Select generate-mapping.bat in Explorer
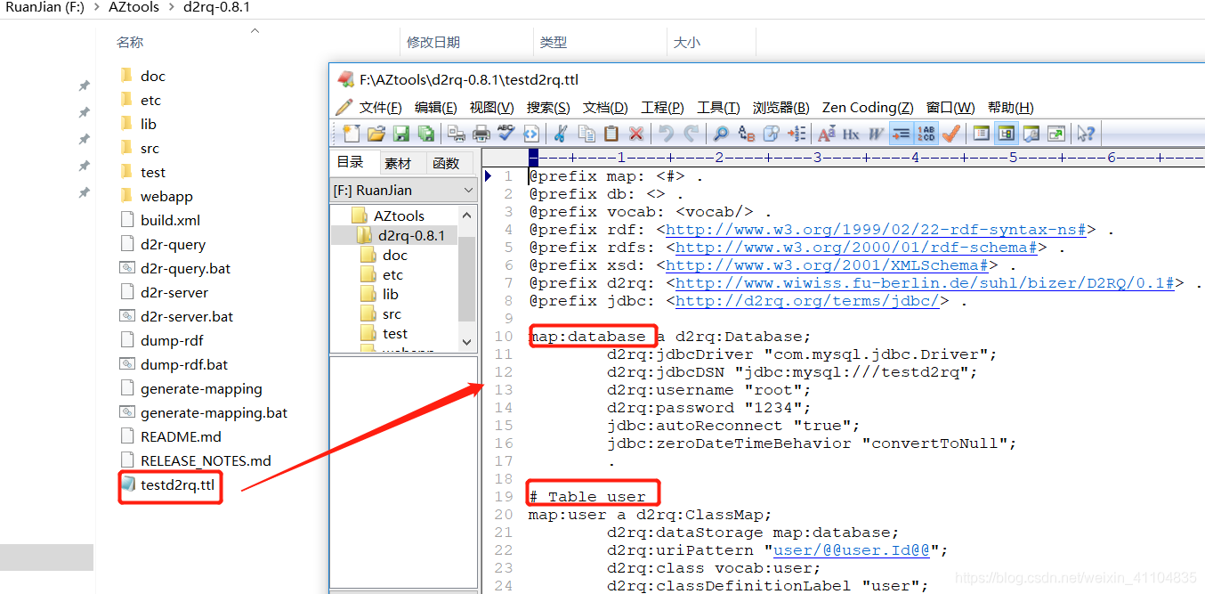 (x=214, y=413)
